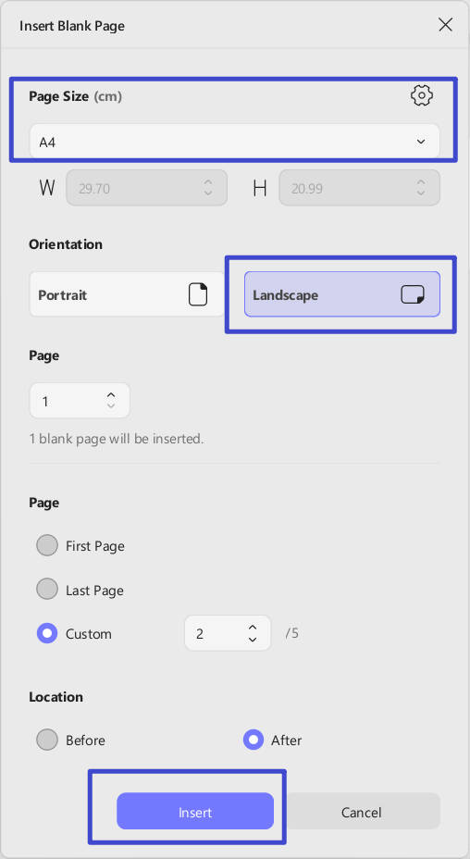Click the Cancel button
Viewport: 470px width, 859px height.
point(362,812)
